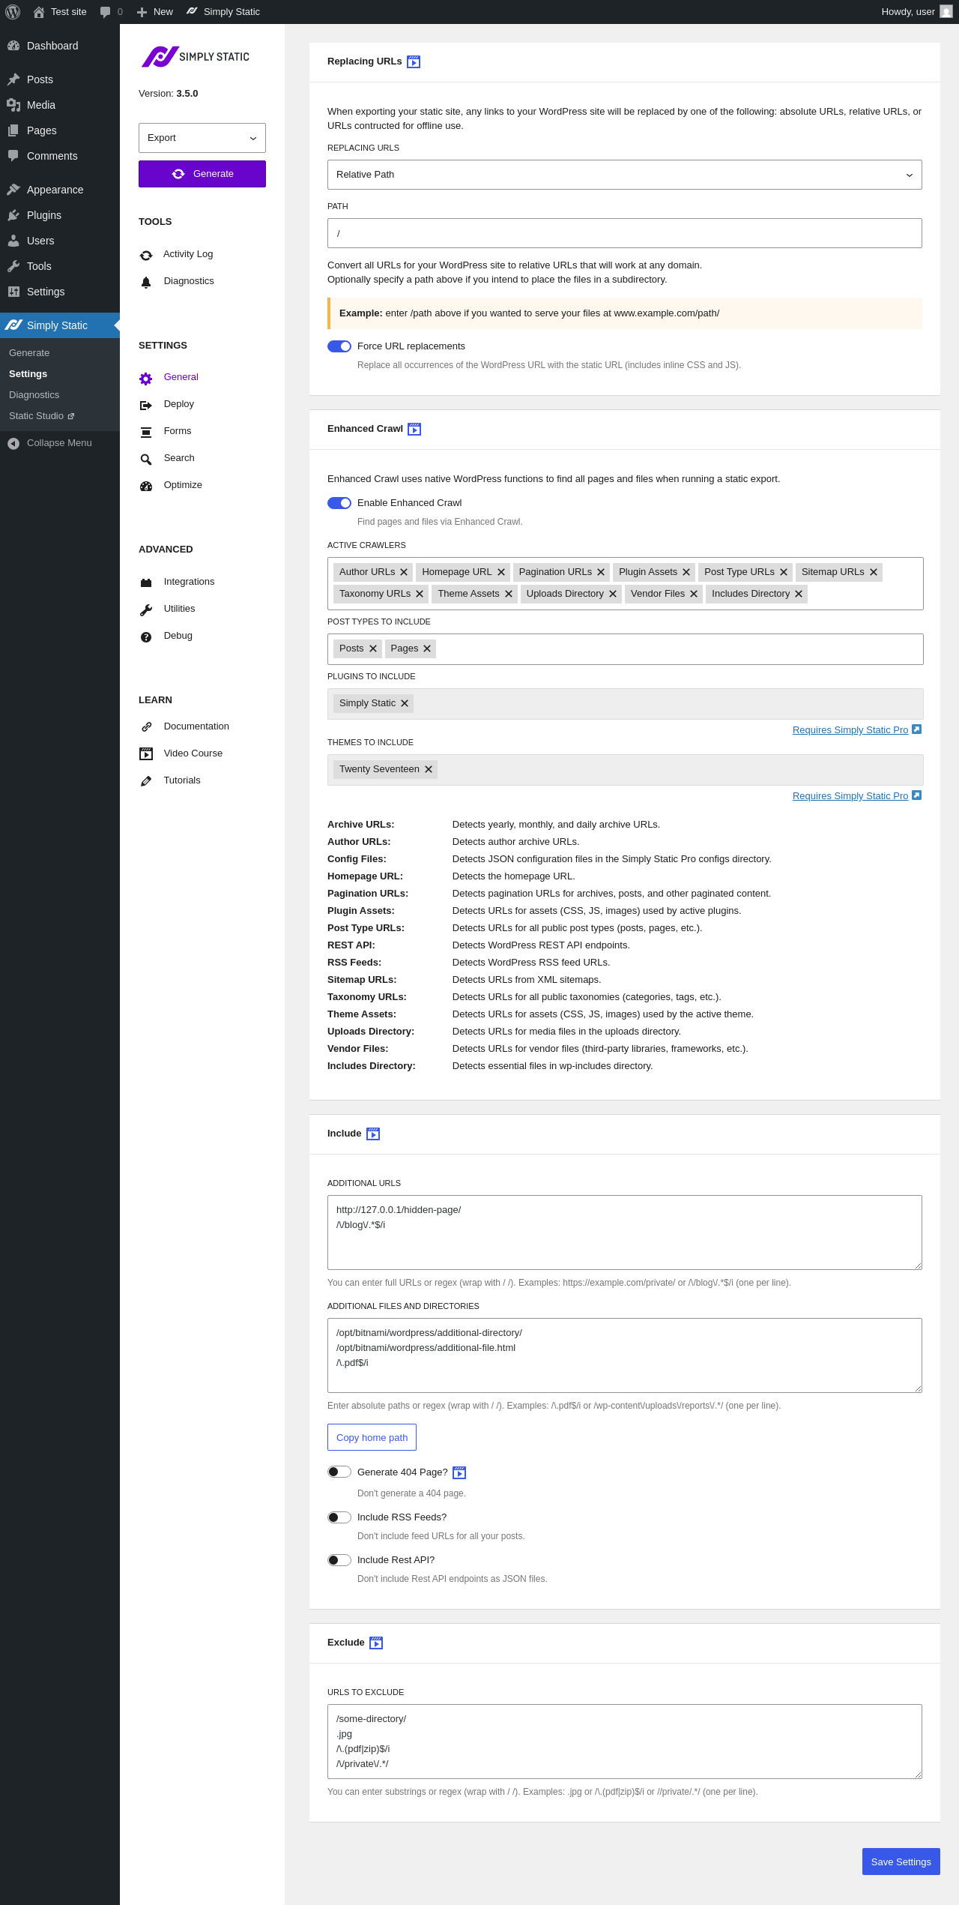Open Diagnostics bell icon under Tools
This screenshot has height=1905, width=959.
(x=146, y=282)
